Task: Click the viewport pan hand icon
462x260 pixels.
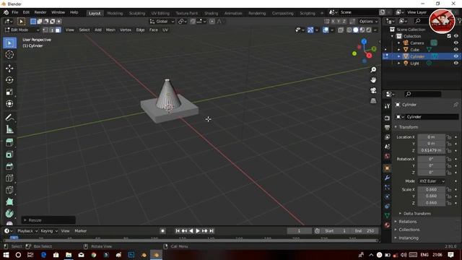Action: point(373,80)
